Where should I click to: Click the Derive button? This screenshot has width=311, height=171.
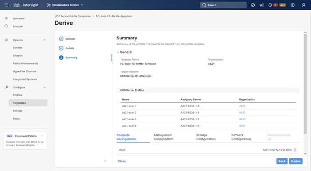point(296,161)
